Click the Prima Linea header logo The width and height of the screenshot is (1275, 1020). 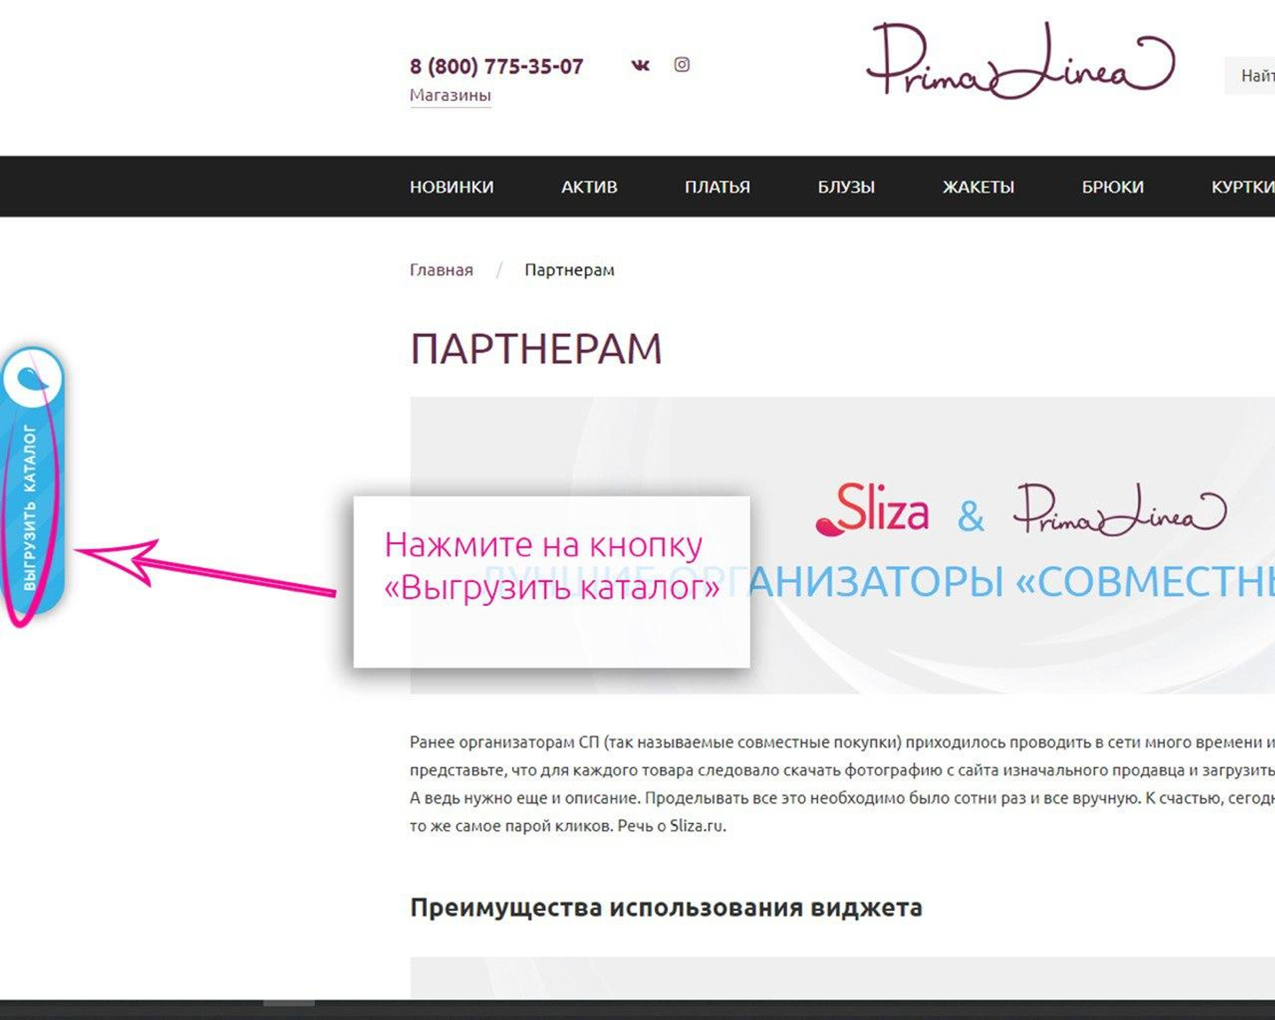coord(1021,60)
